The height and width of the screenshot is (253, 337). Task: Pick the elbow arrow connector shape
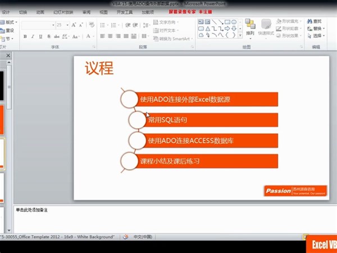(221, 29)
